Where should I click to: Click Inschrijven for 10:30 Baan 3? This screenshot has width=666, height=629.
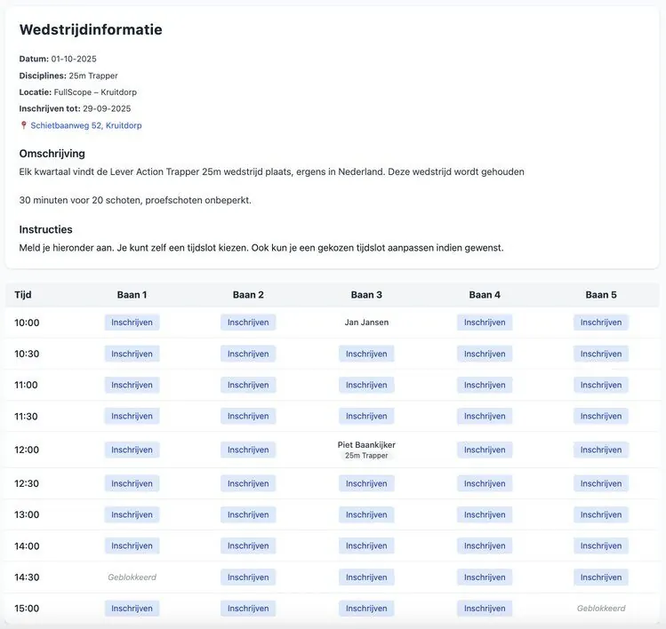point(366,354)
